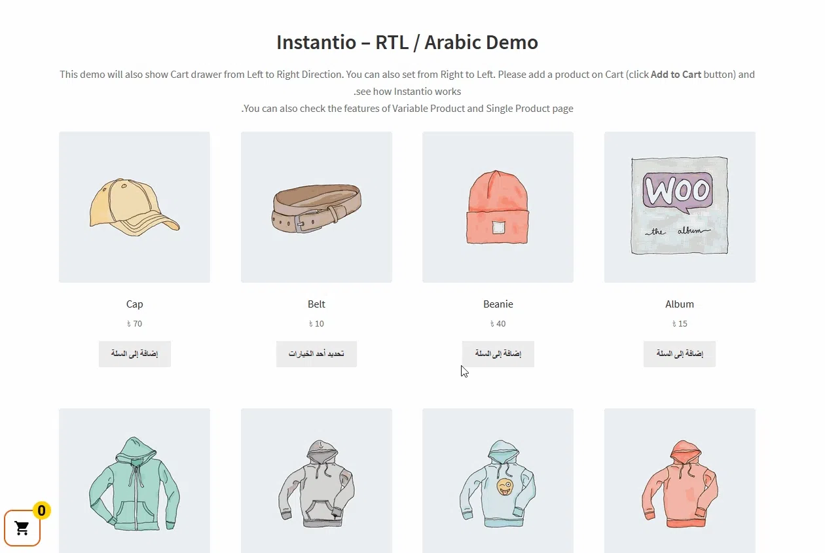The width and height of the screenshot is (825, 553).
Task: View the gray pocket hoodie product
Action: [x=316, y=481]
